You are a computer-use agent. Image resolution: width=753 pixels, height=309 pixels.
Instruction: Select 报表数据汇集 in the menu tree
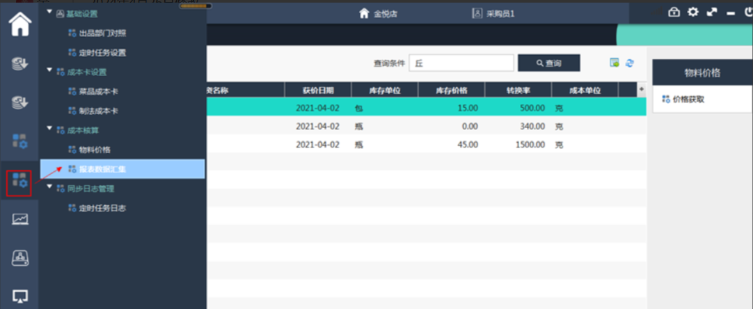(x=102, y=168)
